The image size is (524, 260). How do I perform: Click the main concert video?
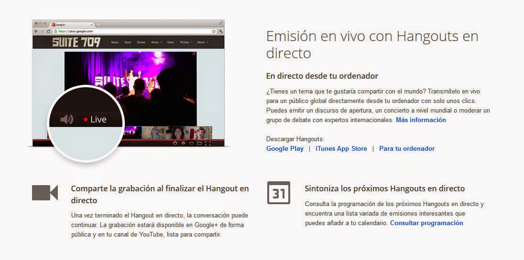point(131,88)
